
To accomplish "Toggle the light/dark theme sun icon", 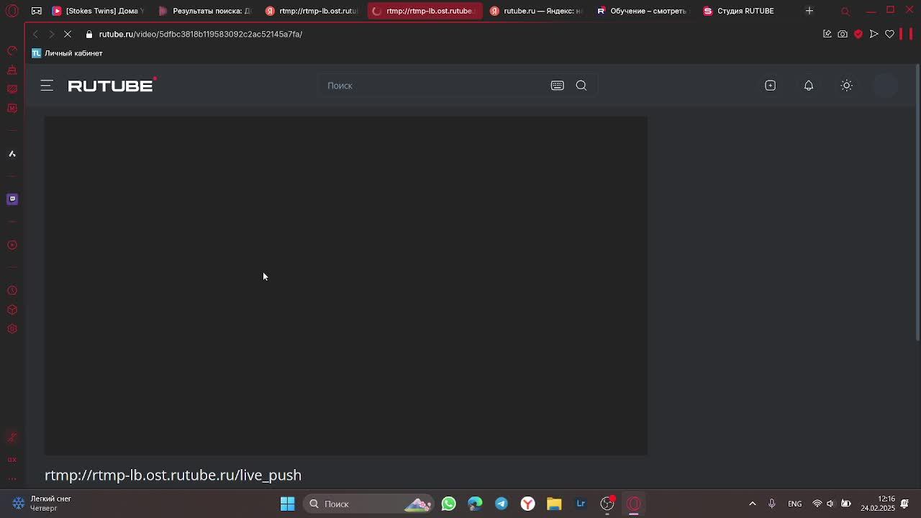I will [847, 86].
